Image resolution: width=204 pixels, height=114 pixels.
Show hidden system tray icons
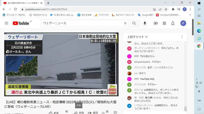197,79
